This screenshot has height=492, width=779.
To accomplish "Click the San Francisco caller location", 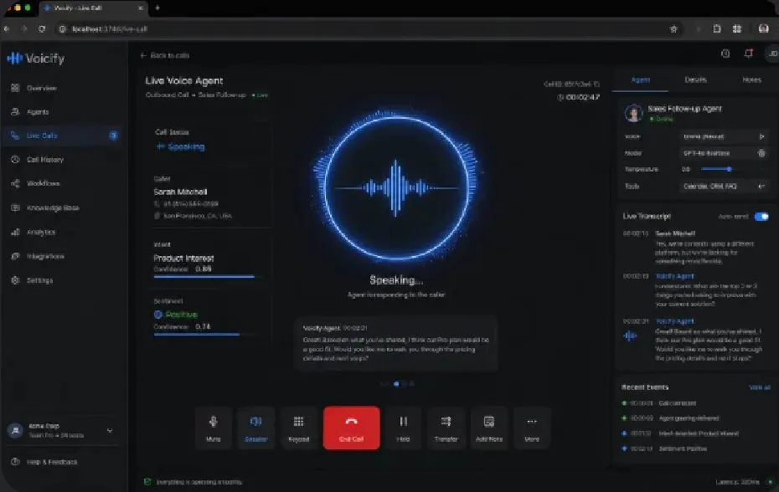I will [x=197, y=216].
